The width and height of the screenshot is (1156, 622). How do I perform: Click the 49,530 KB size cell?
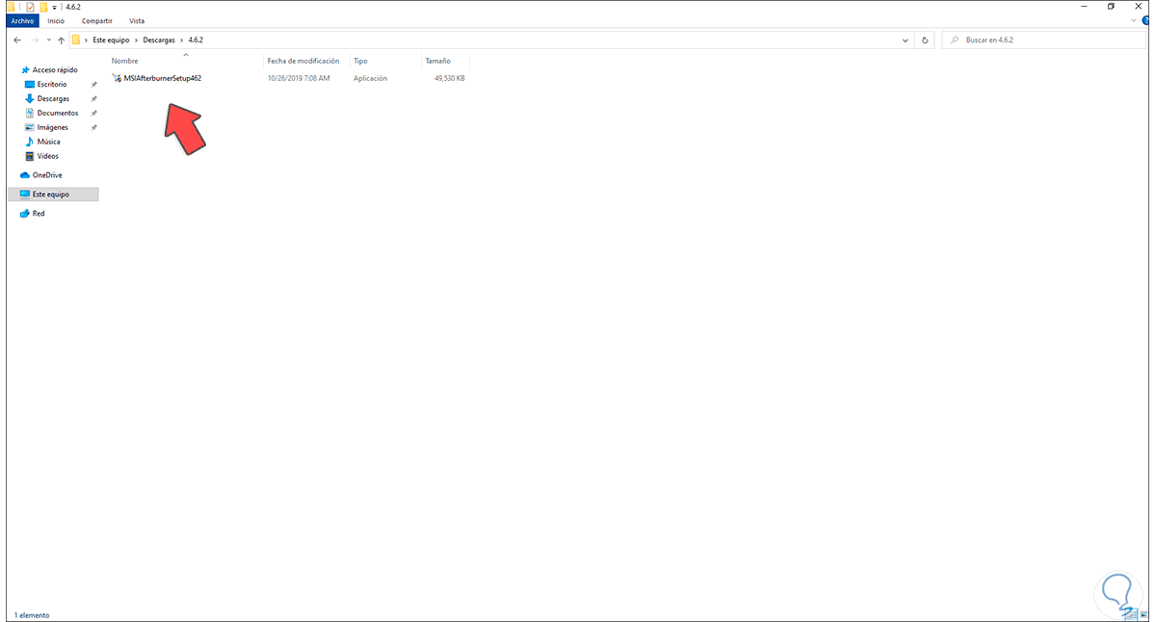450,78
